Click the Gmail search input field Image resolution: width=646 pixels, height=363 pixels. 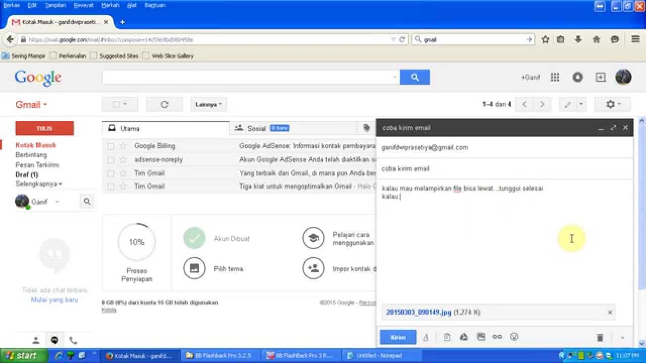(247, 77)
